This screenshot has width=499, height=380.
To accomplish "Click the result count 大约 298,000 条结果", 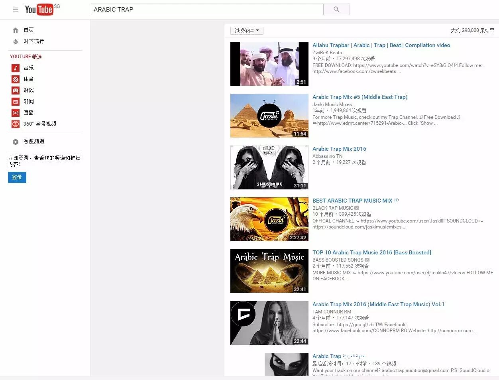I will point(472,31).
